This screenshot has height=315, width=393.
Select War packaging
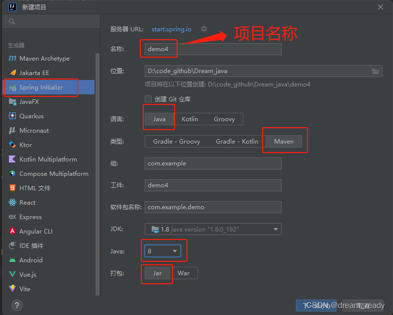pos(184,273)
